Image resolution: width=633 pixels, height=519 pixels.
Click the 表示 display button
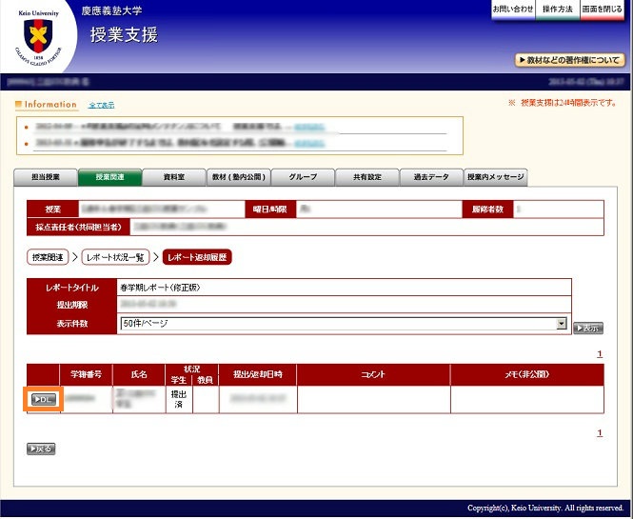point(587,328)
